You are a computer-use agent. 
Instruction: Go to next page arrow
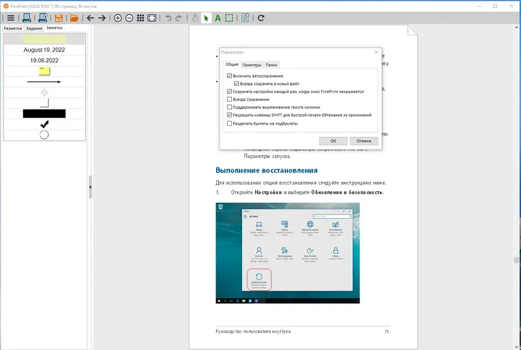coord(102,18)
